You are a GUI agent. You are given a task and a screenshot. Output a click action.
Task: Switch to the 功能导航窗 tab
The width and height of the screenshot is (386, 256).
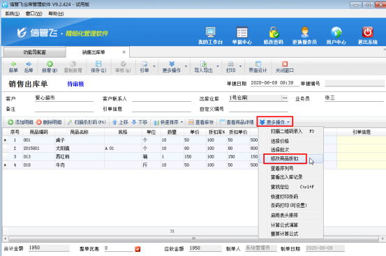point(34,52)
